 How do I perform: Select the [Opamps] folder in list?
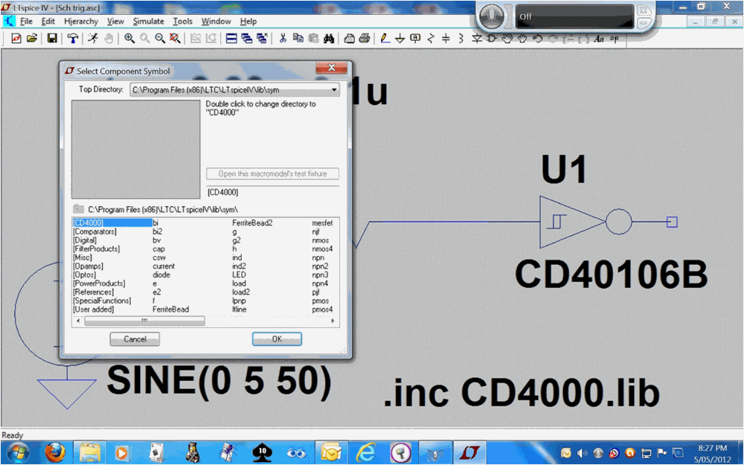point(87,266)
